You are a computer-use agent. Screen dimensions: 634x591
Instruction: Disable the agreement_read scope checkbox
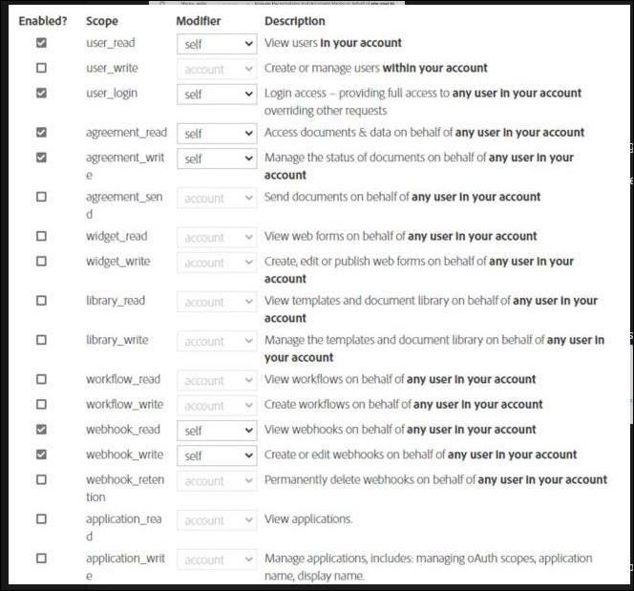[x=41, y=133]
